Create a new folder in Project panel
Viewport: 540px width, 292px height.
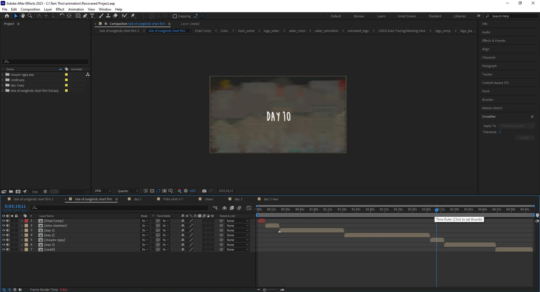point(11,192)
